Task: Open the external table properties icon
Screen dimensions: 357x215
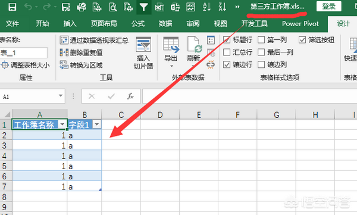Action: (211, 40)
